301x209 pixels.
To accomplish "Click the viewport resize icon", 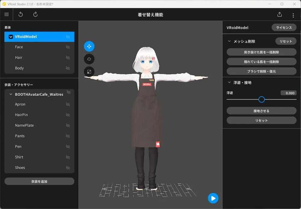I will coord(89,72).
